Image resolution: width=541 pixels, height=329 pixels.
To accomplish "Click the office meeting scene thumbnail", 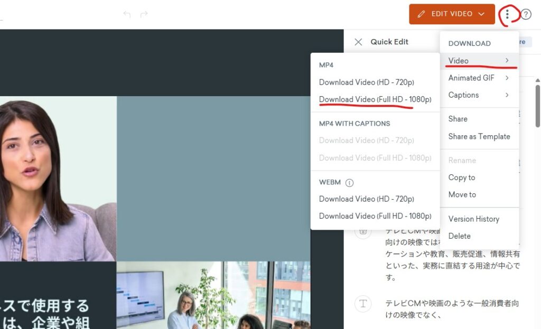I will coord(213,295).
